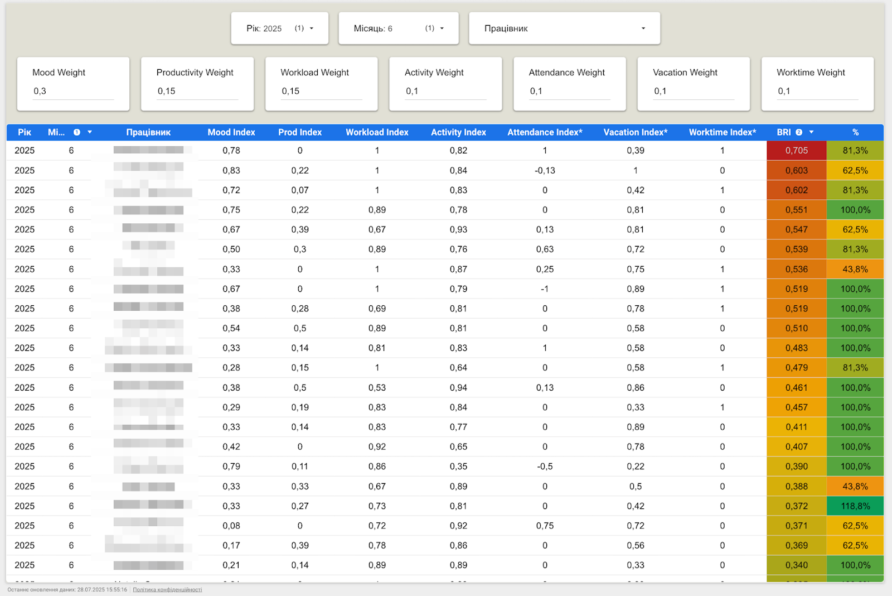Click the Activity Weight value field

pos(445,92)
